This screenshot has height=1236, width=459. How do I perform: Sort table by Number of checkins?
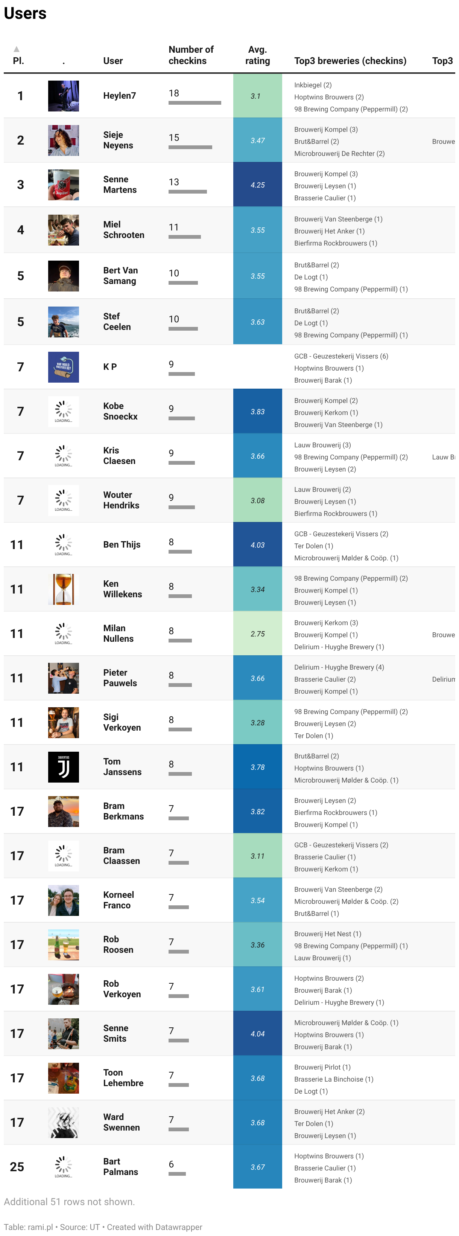coord(191,55)
